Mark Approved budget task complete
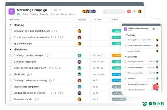Screen dimensions: 167x110 [11, 43]
